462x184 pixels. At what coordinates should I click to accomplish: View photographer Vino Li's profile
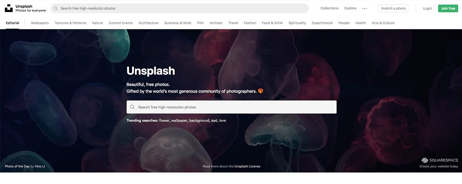[40, 167]
